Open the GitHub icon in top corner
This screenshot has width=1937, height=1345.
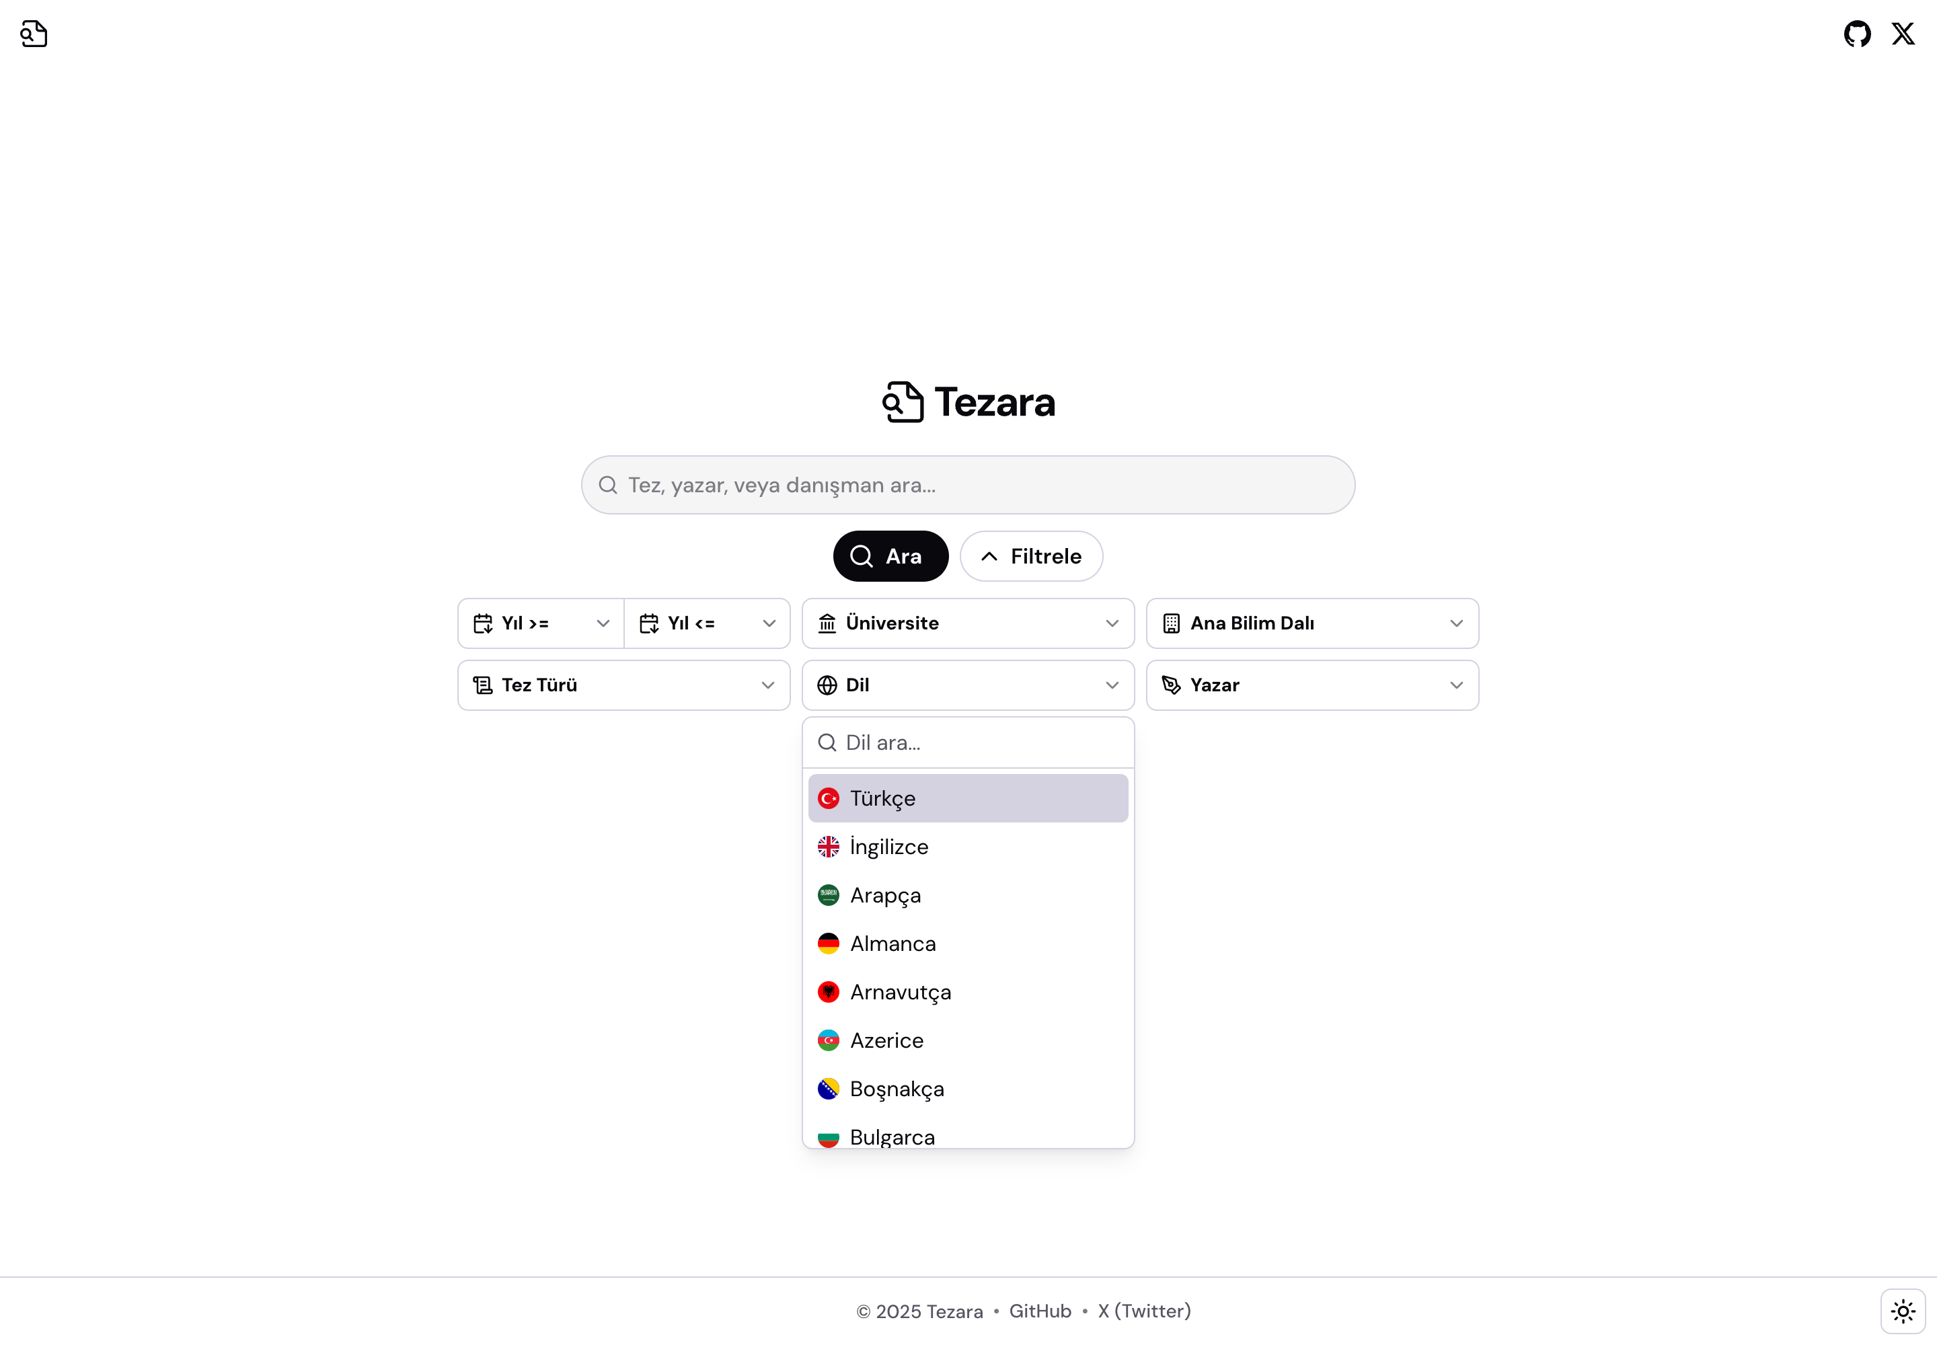[1857, 34]
